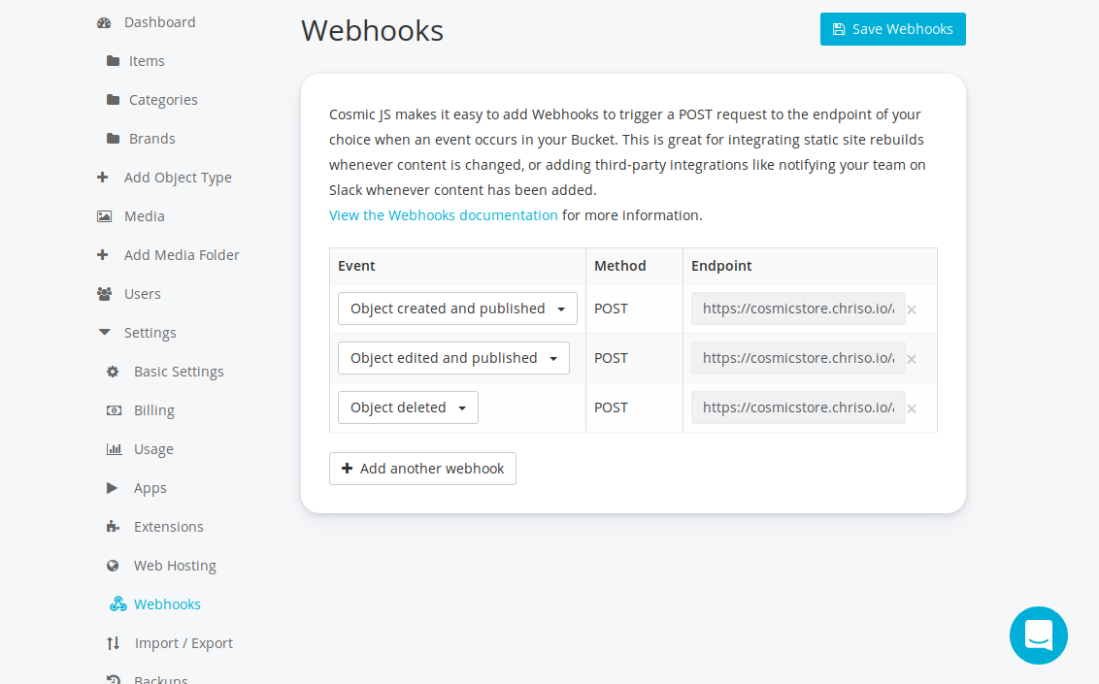Click the Usage bar-chart icon
This screenshot has height=684, width=1099.
(x=114, y=449)
